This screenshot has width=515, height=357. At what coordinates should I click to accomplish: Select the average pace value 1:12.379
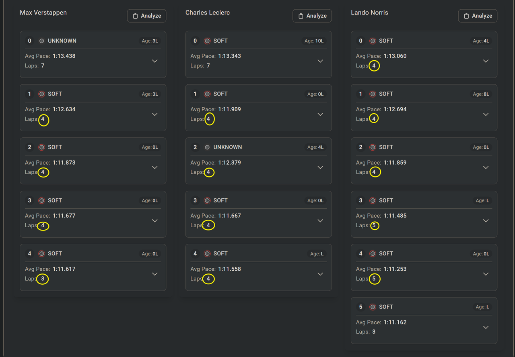pyautogui.click(x=230, y=163)
